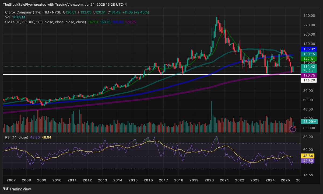Click "2021" on the time axis

(224, 180)
